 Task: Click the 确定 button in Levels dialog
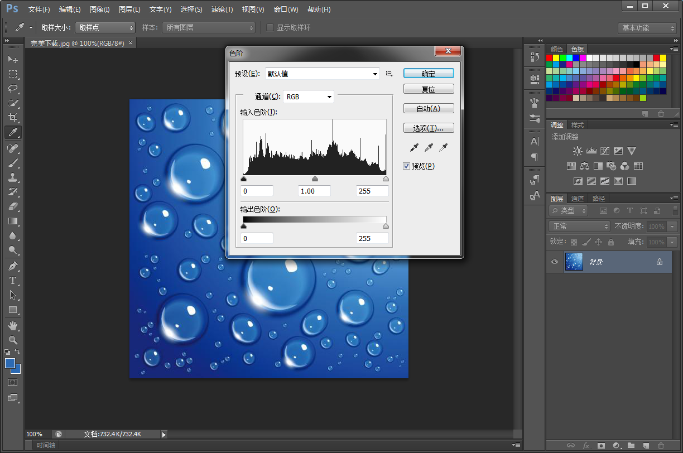[x=429, y=74]
